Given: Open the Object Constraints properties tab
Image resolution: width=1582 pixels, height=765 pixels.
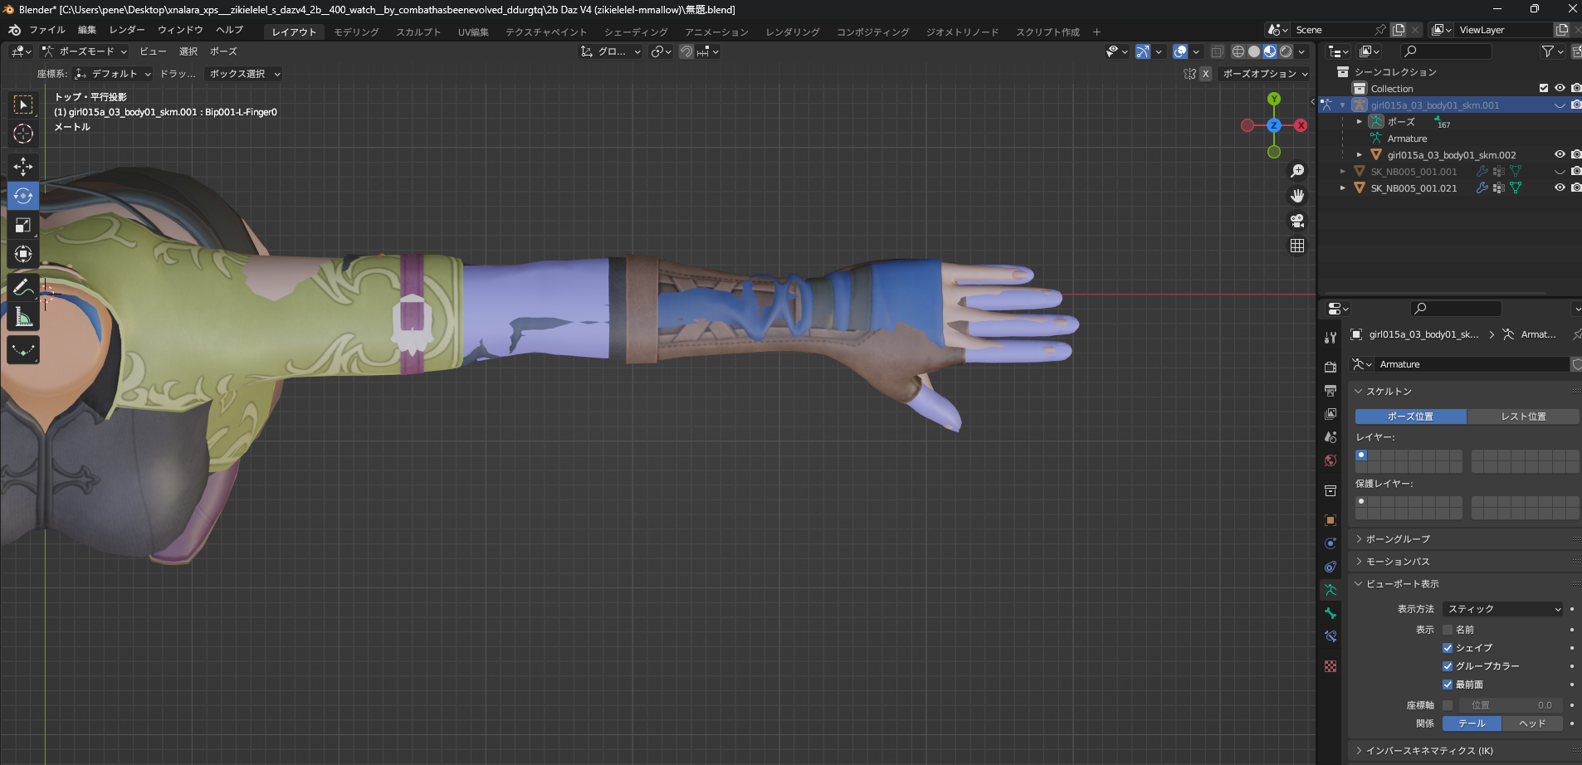Looking at the screenshot, I should tap(1331, 567).
